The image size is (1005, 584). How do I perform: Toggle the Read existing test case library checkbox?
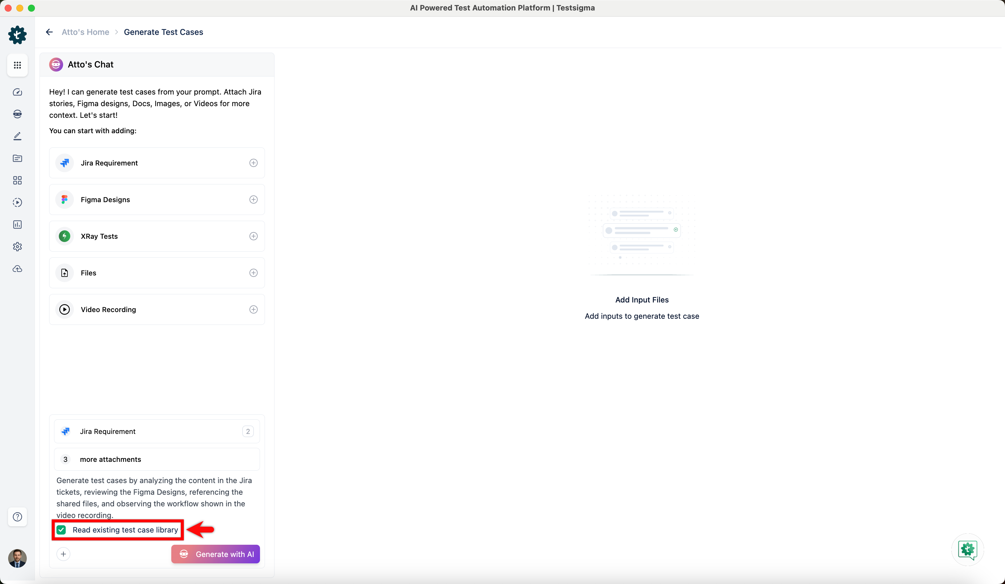coord(61,530)
